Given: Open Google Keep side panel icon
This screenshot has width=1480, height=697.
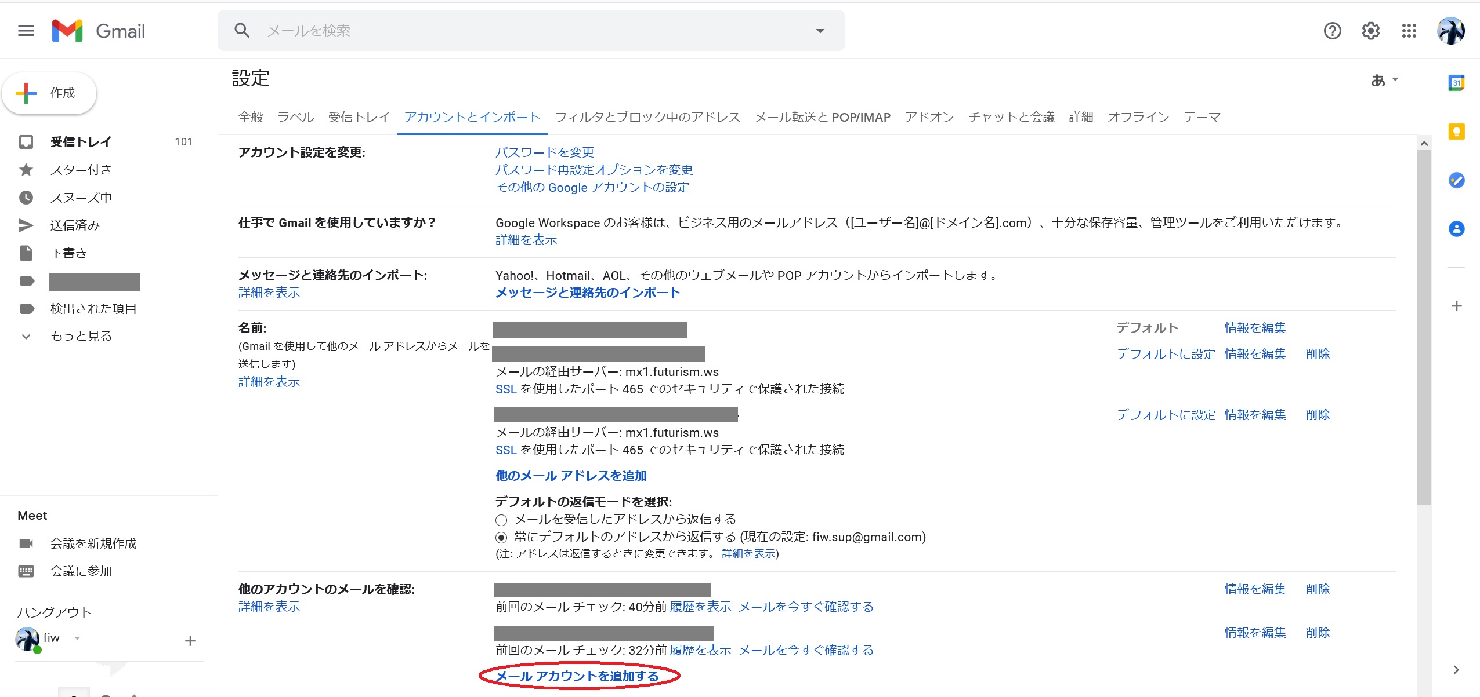Looking at the screenshot, I should (x=1456, y=132).
